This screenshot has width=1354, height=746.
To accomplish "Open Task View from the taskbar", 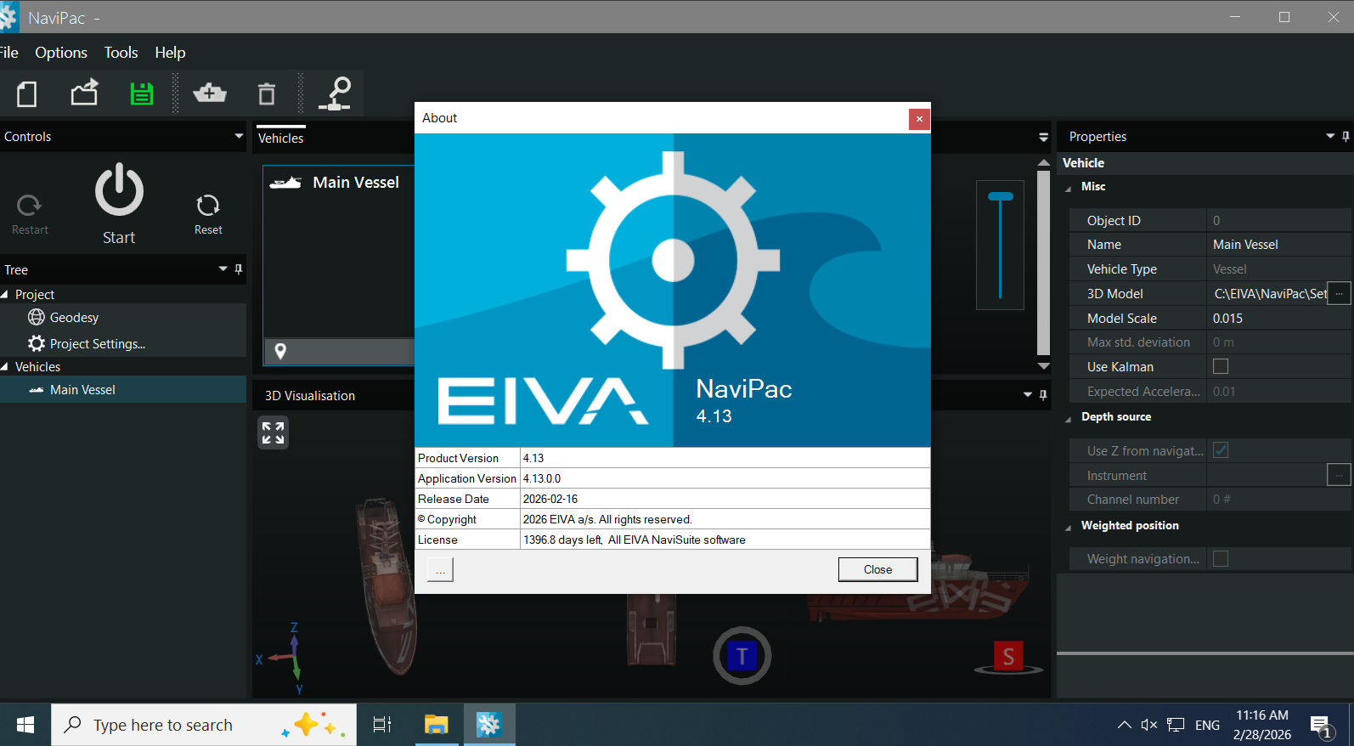I will point(382,725).
